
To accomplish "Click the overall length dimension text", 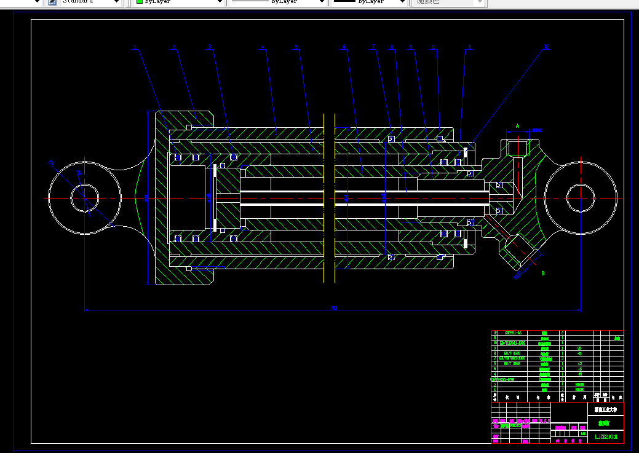I will [335, 308].
